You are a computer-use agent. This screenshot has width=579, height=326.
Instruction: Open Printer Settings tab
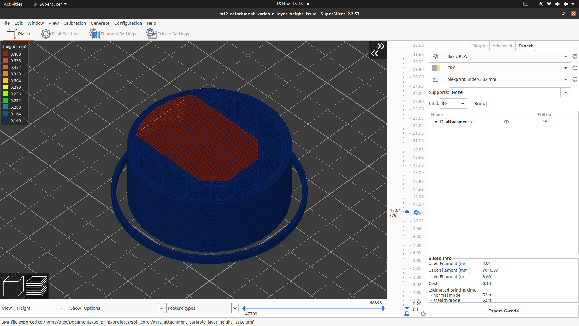[167, 34]
